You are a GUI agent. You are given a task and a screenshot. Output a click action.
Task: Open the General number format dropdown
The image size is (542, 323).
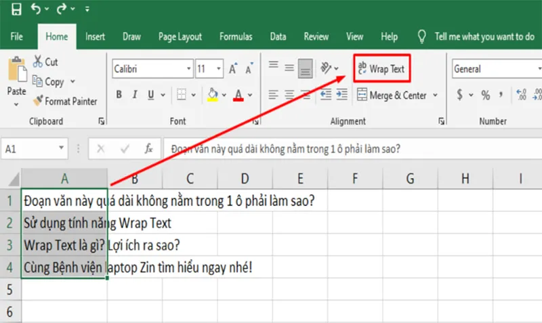(x=539, y=69)
